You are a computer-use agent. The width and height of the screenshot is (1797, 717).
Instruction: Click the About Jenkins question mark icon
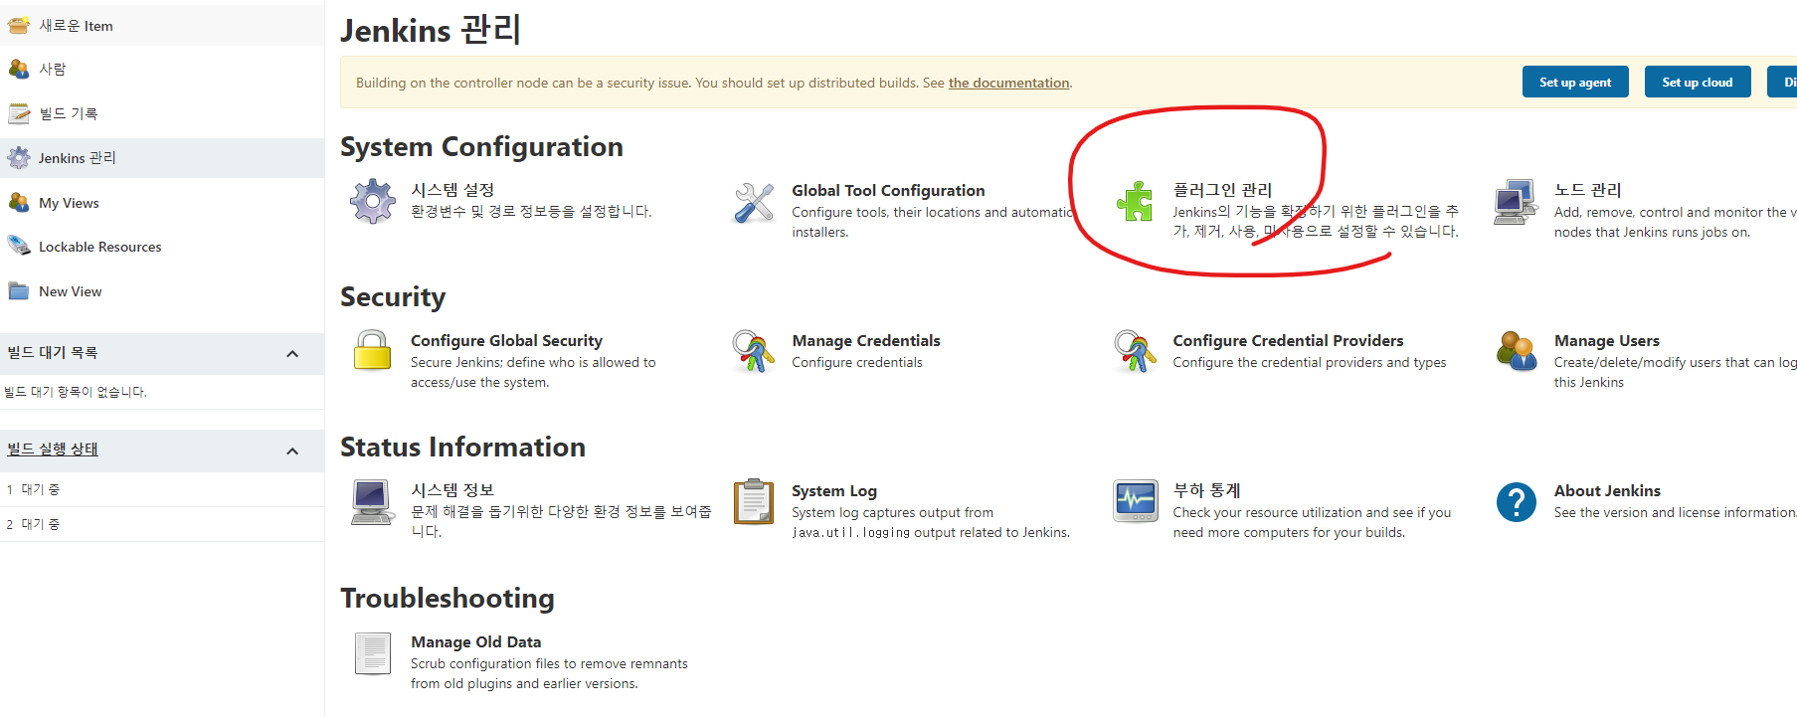[x=1517, y=502]
